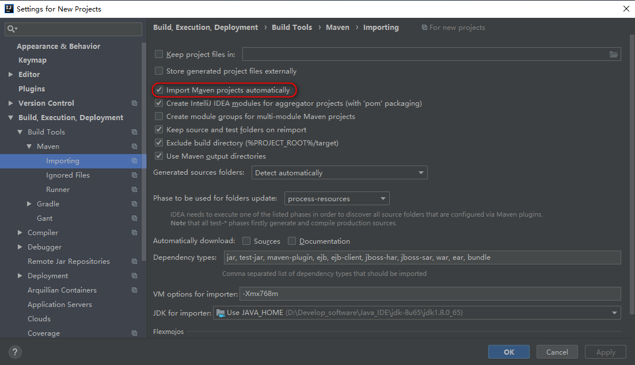Click the Keep project files path field
This screenshot has height=365, width=635.
coord(432,54)
